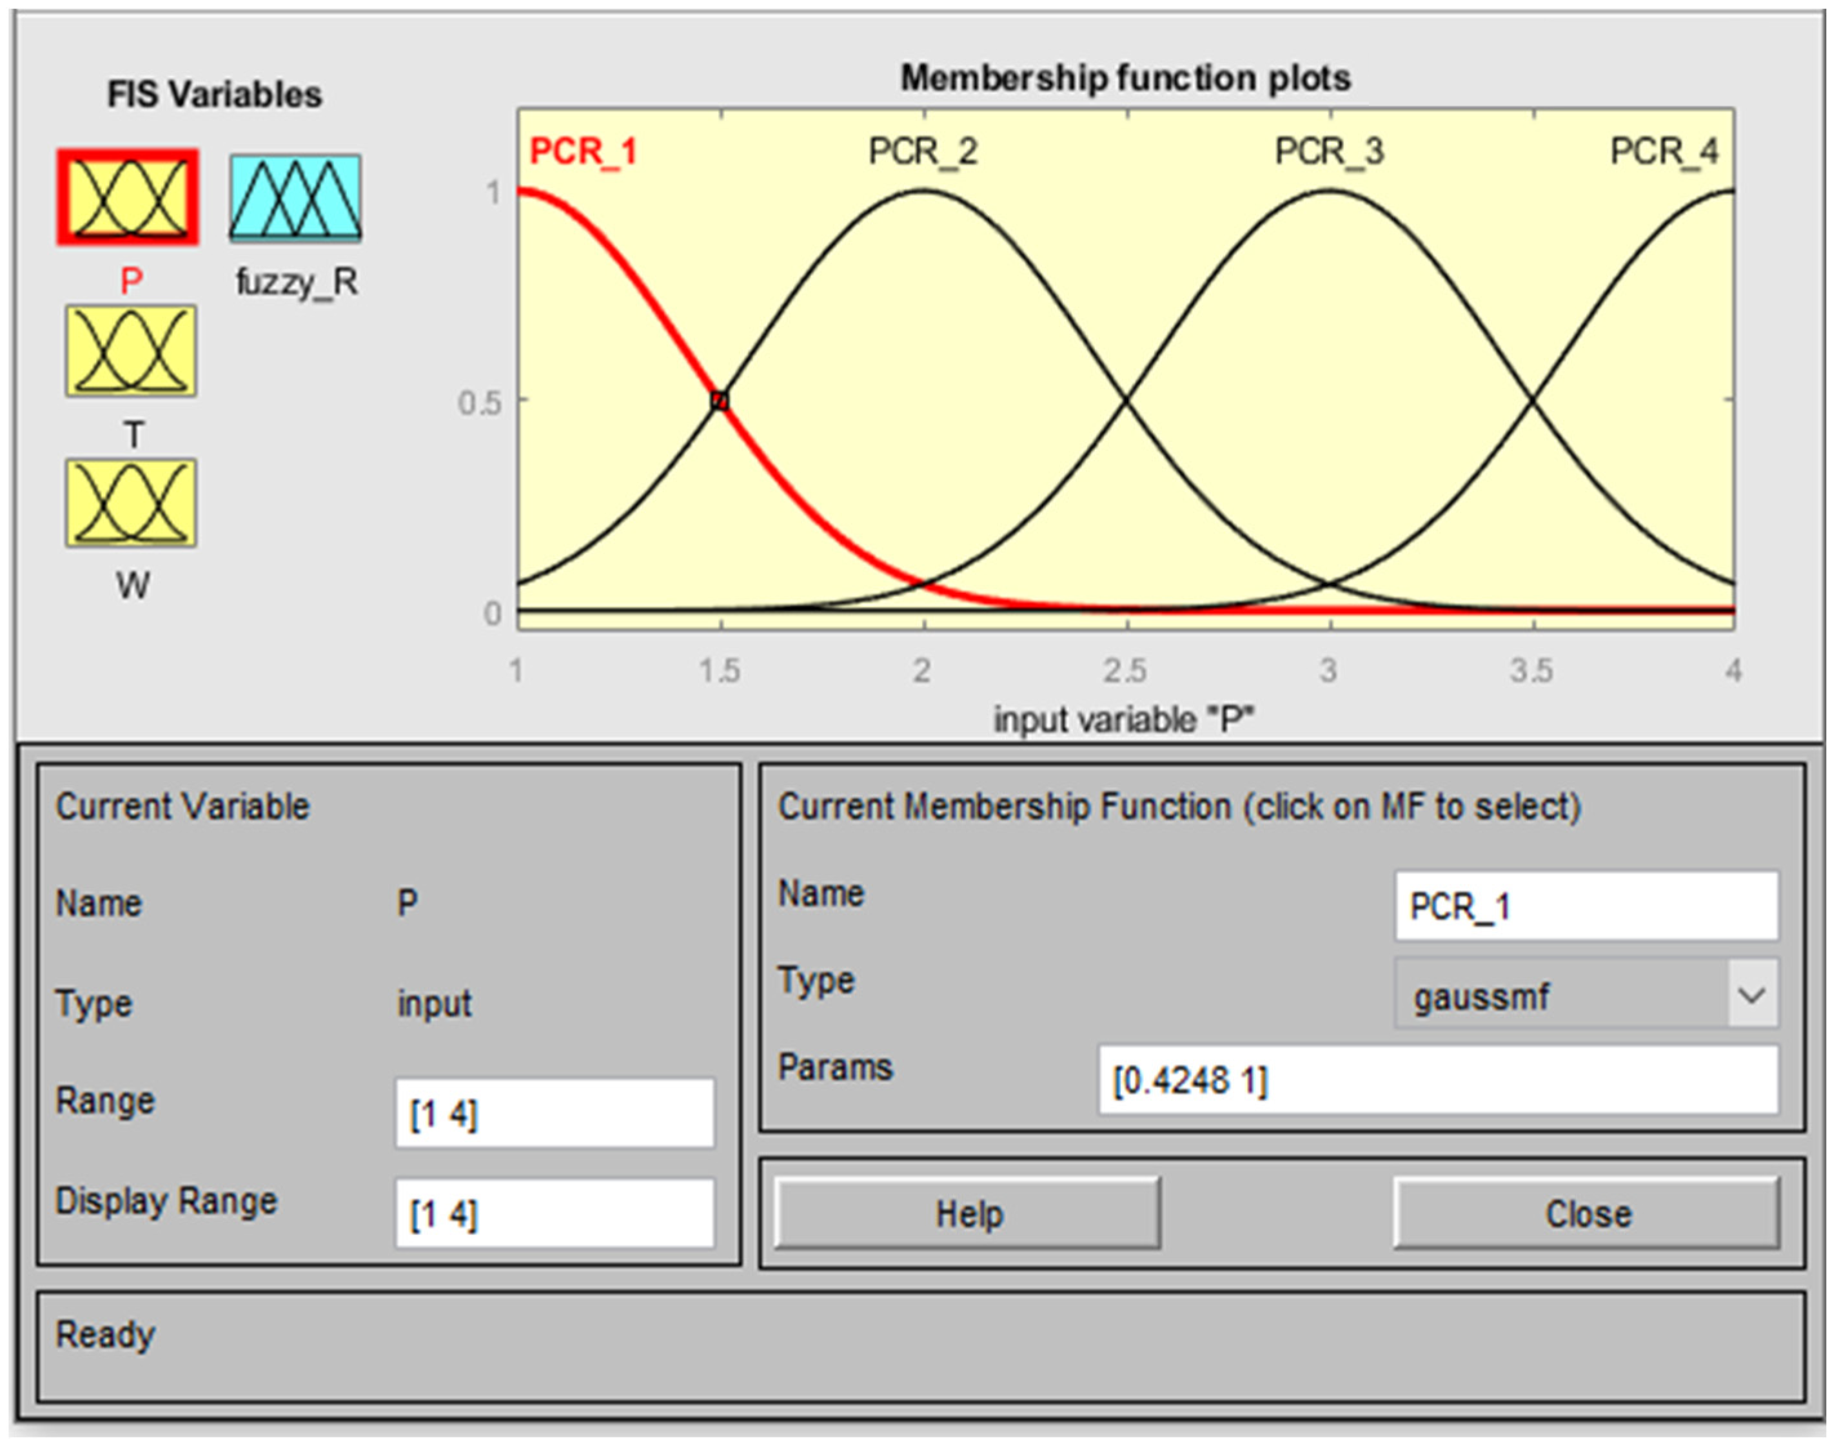Select the fuzzy_R output variable icon
1839x1451 pixels.
pyautogui.click(x=295, y=197)
